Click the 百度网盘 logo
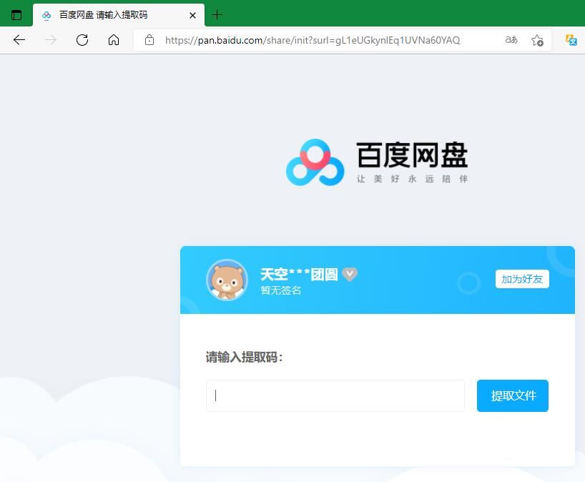The image size is (585, 482). pos(377,162)
